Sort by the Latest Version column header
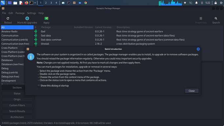The width and height of the screenshot is (224, 126). (105, 27)
